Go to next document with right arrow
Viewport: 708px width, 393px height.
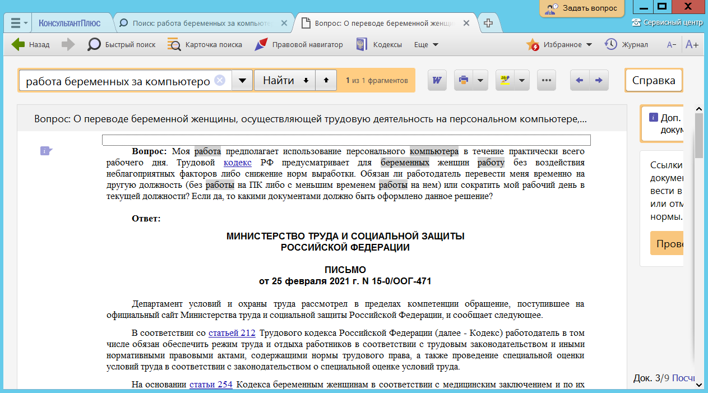[x=599, y=81]
